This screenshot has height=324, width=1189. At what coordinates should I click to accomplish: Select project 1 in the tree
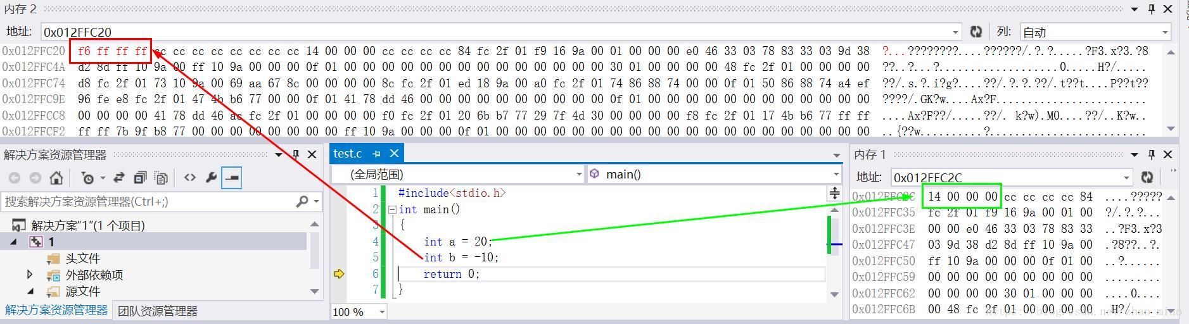click(51, 242)
